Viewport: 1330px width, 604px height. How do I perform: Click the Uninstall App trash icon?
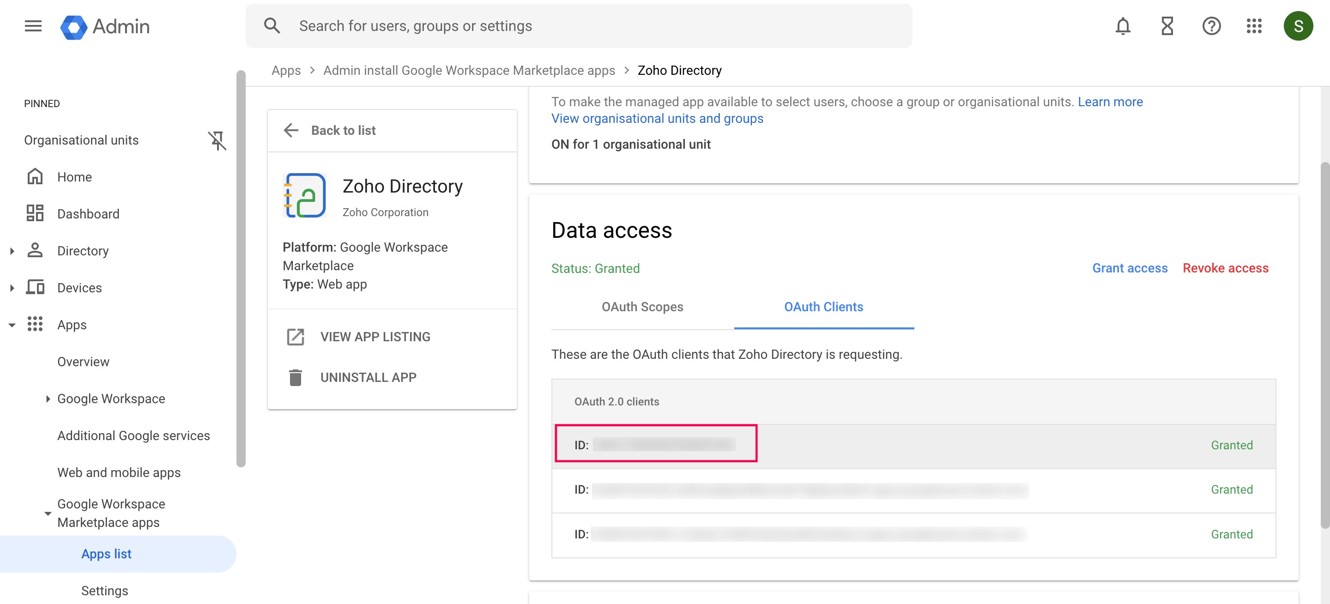296,377
